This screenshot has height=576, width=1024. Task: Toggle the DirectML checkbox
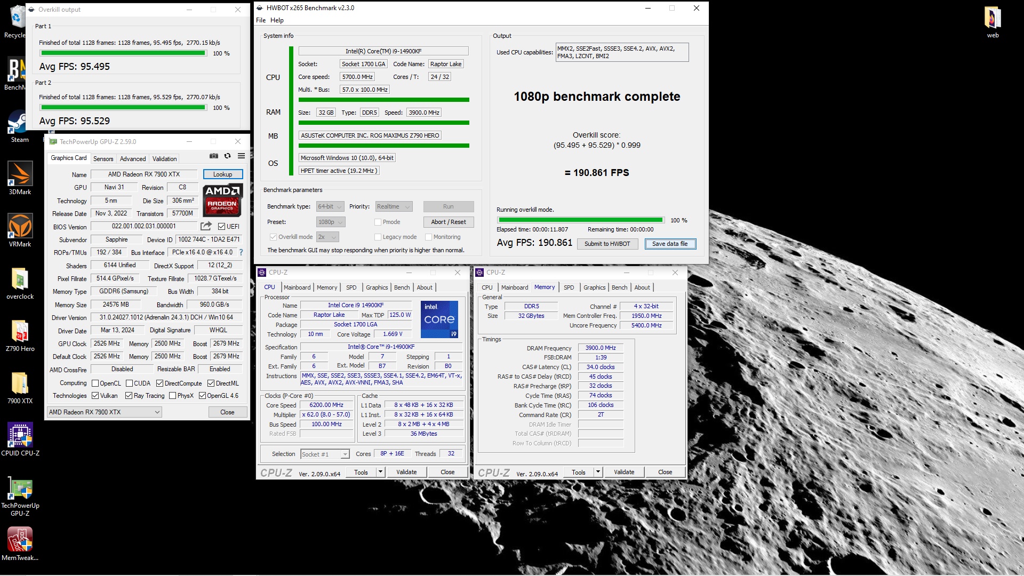[211, 383]
